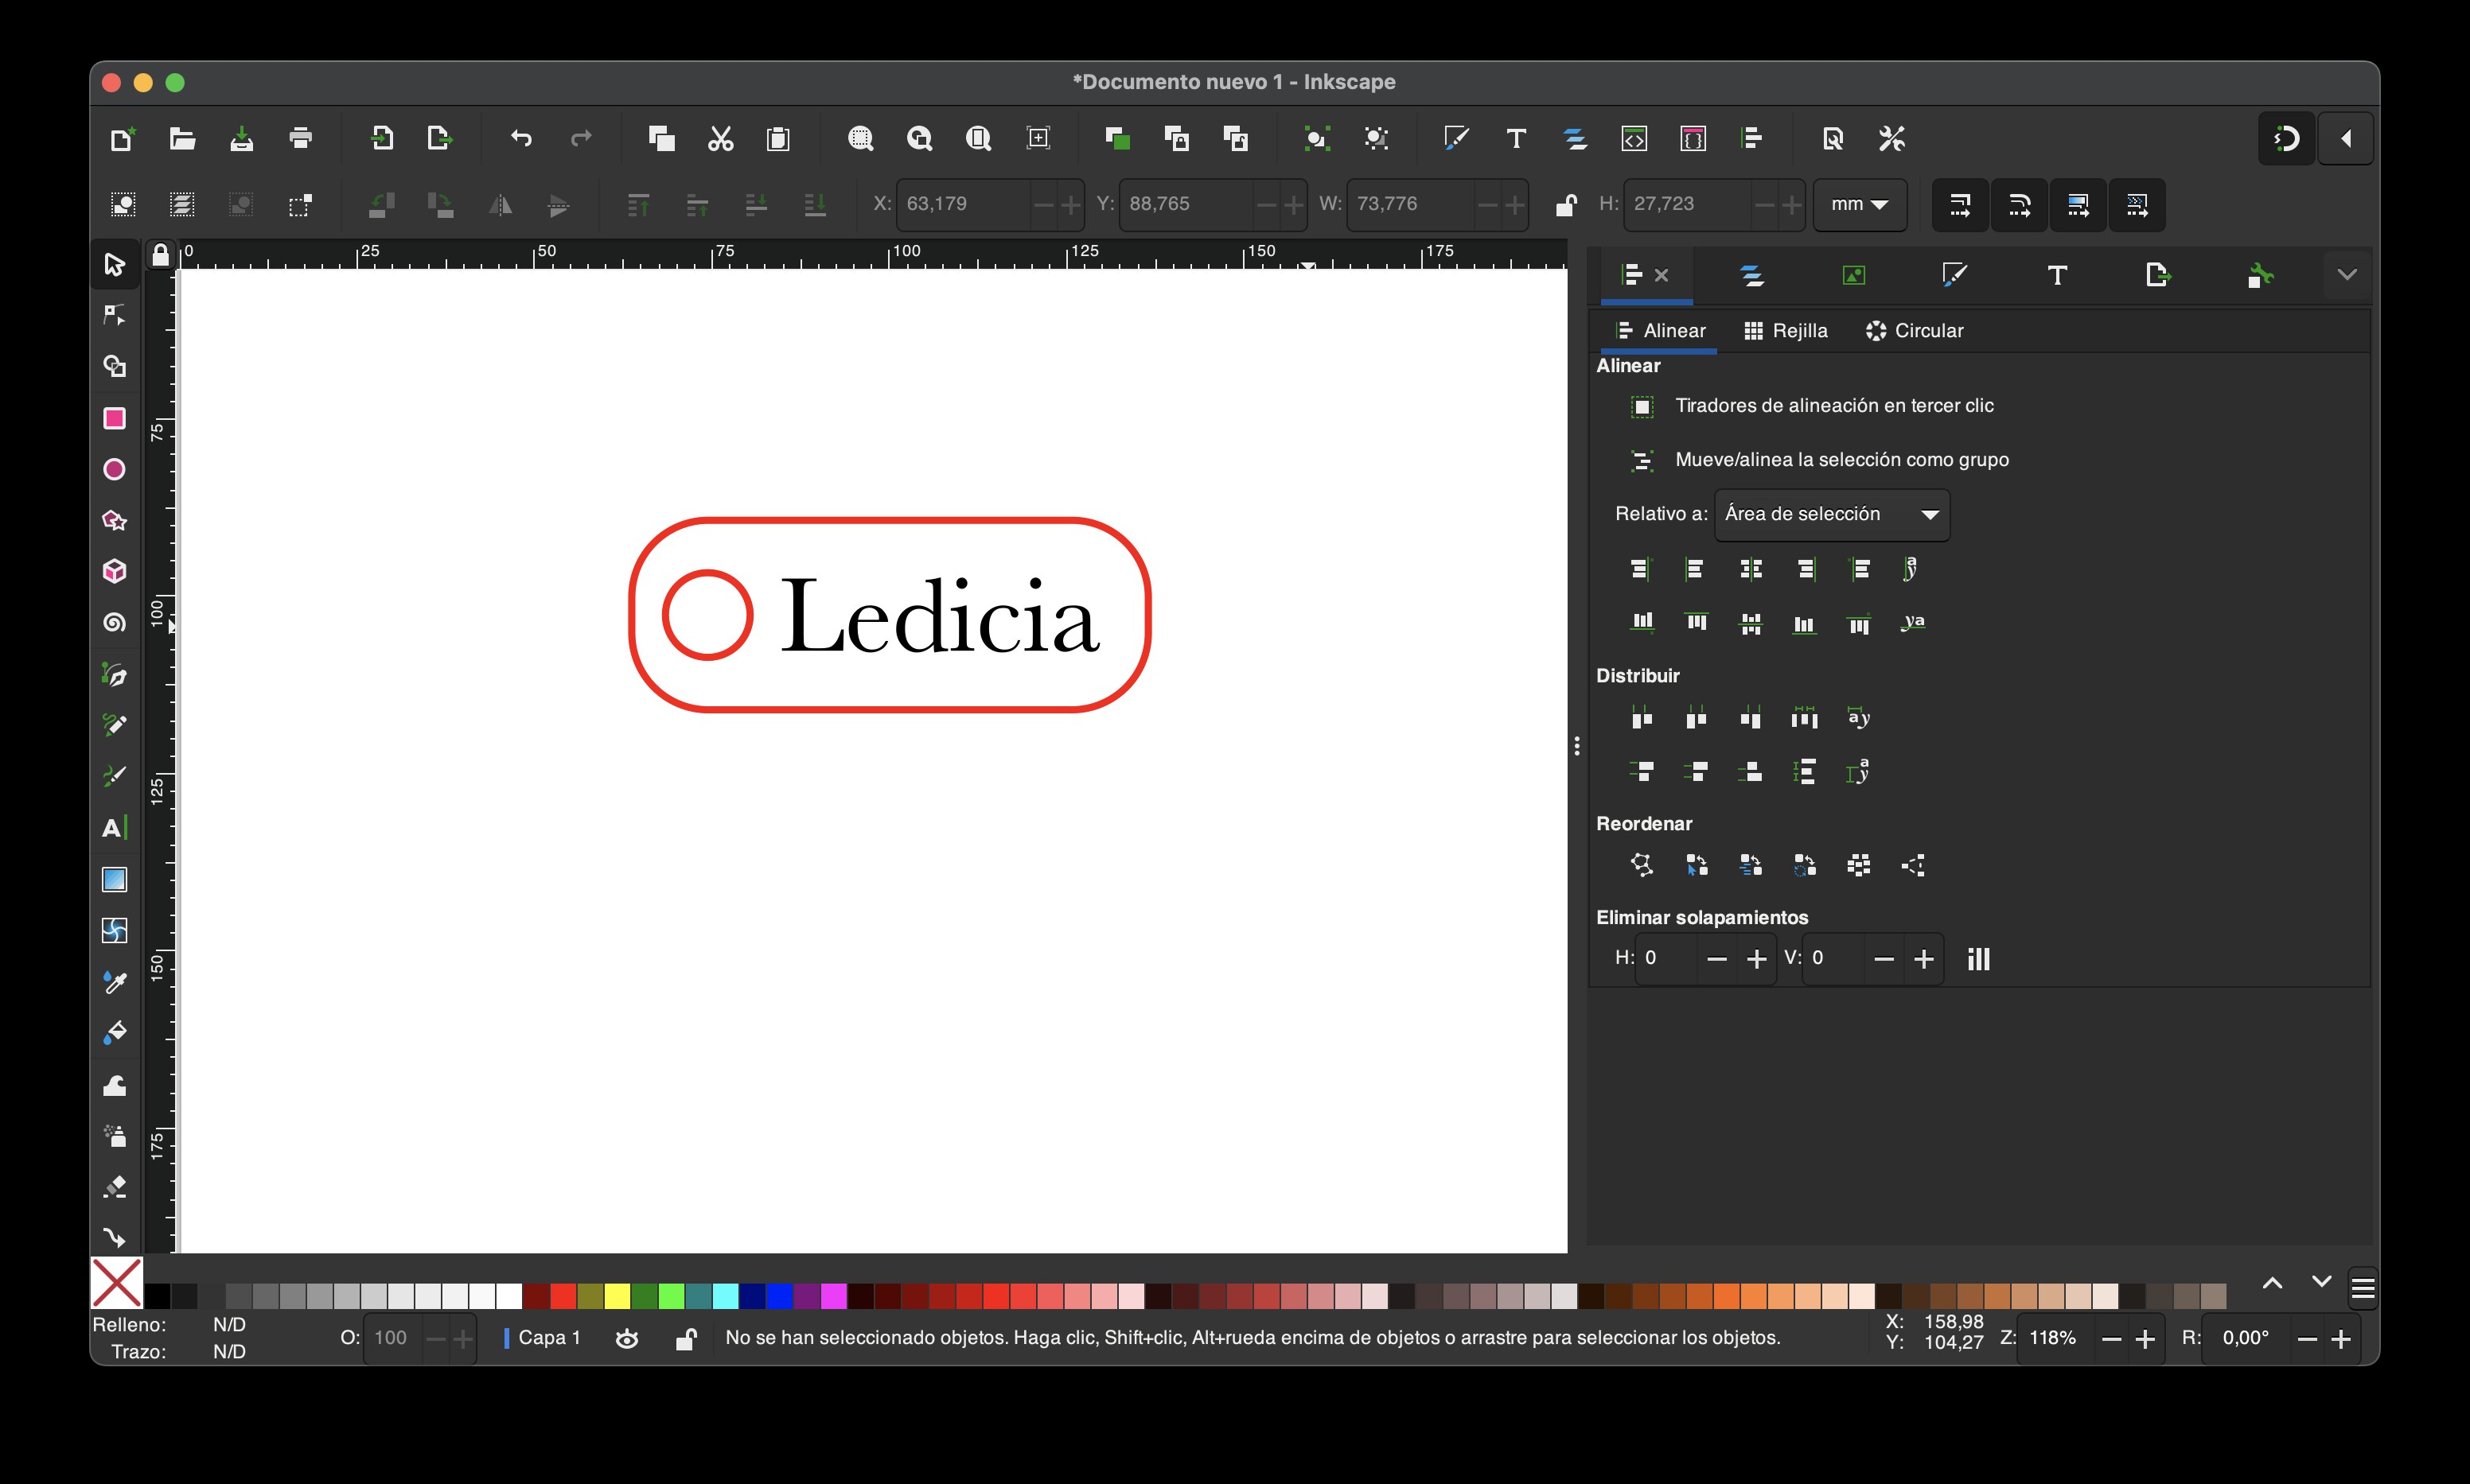The image size is (2470, 1484).
Task: Open the XML editor icon
Action: pos(1634,138)
